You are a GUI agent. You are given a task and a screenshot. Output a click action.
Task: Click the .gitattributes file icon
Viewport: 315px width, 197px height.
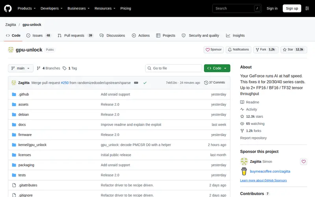click(14, 185)
